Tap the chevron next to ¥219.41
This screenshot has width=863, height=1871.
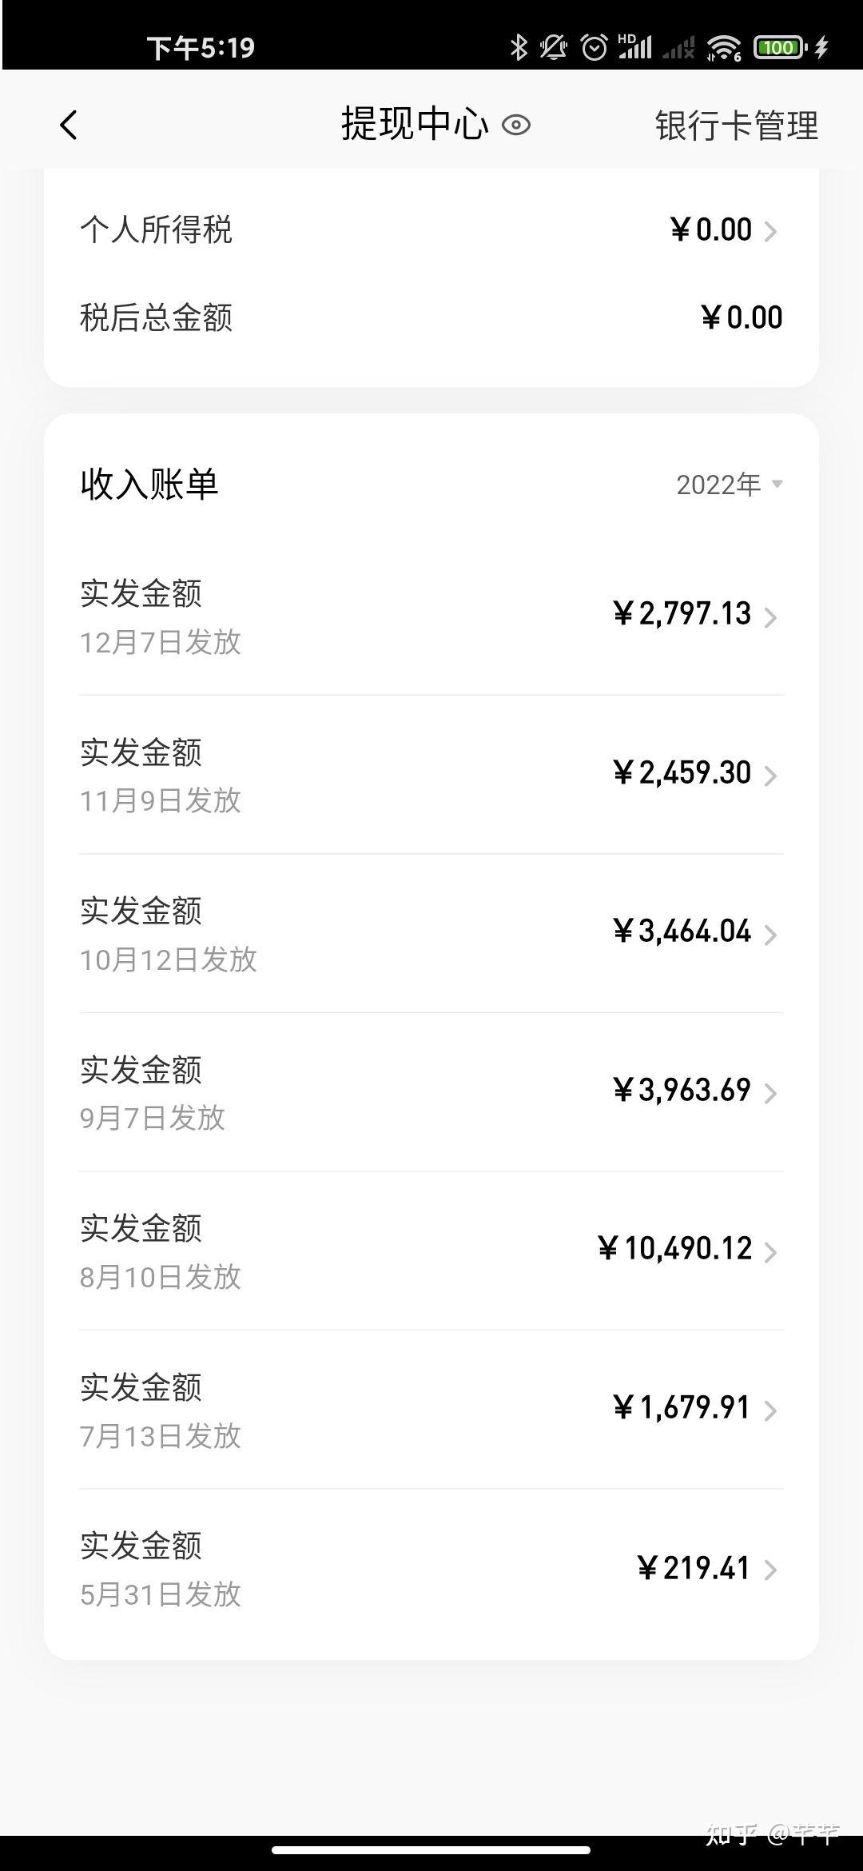(770, 1570)
